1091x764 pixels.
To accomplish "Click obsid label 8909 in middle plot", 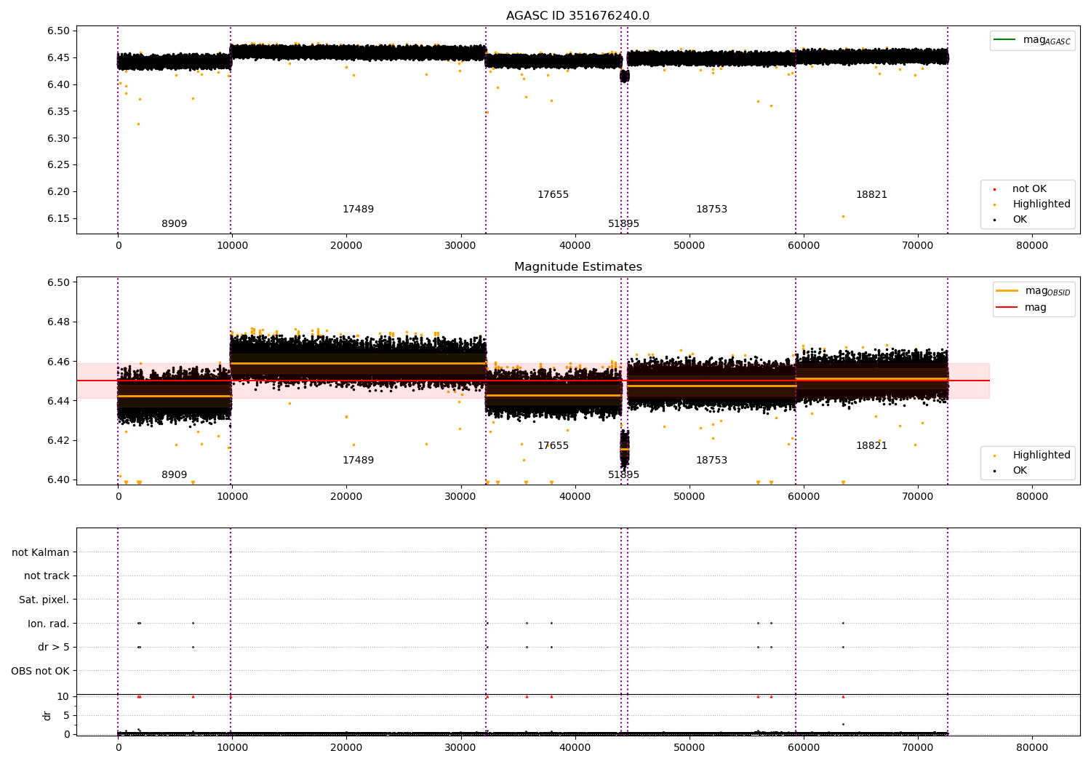I will pos(174,475).
